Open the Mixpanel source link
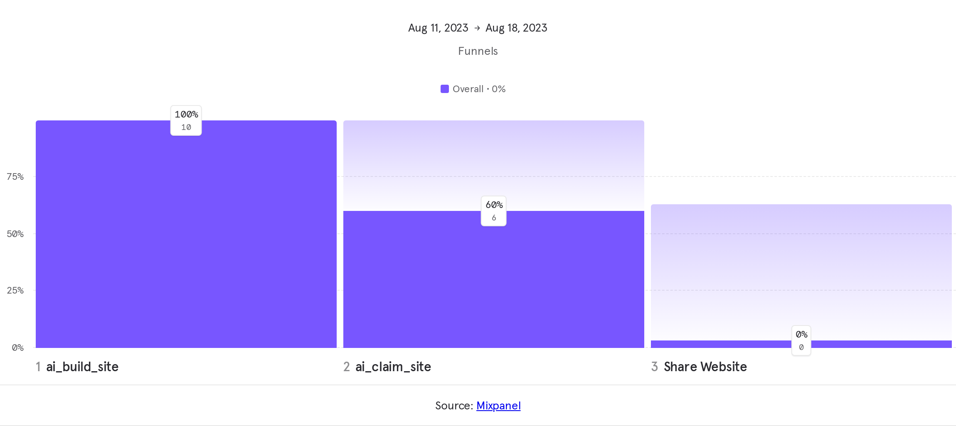Screen dimensions: 956x426 pos(498,406)
